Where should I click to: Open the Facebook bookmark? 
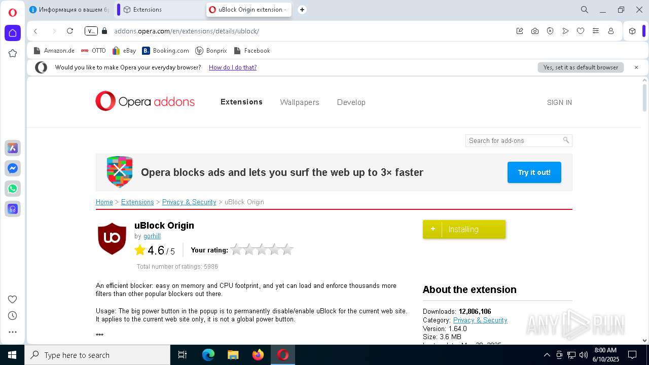point(252,51)
